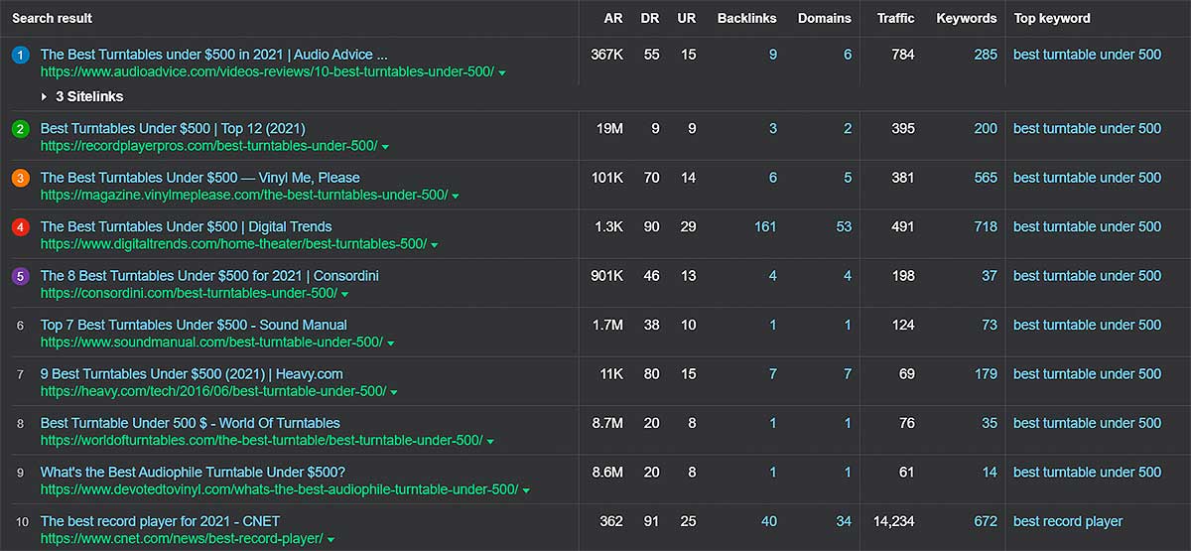Sort by the DR column header
Viewport: 1191px width, 551px height.
point(650,18)
